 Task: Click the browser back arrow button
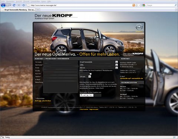(x=3, y=5)
